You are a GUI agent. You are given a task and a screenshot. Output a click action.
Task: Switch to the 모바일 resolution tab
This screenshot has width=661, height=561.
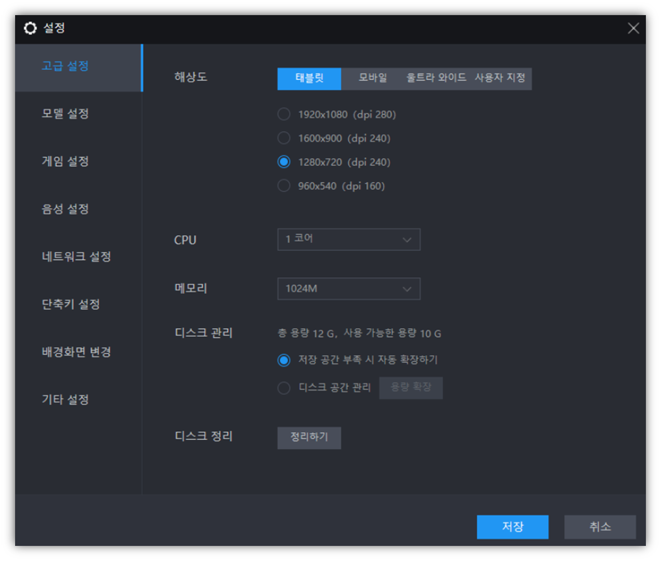(372, 78)
